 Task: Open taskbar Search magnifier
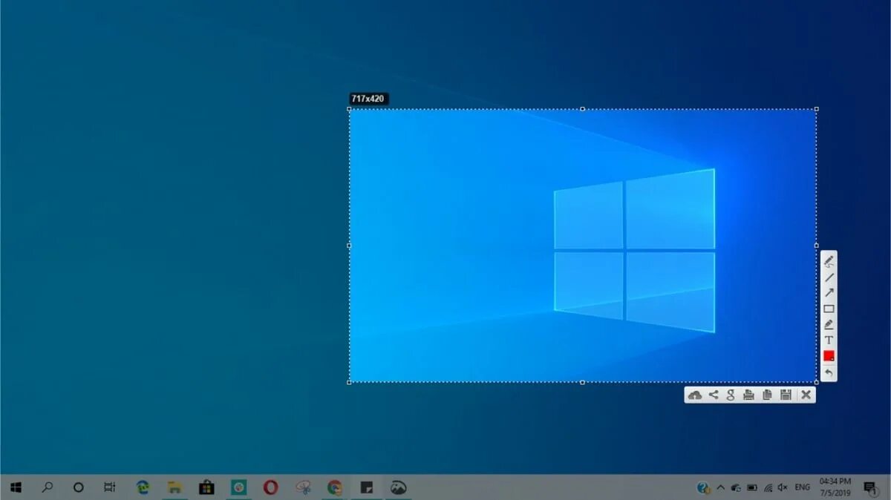48,487
